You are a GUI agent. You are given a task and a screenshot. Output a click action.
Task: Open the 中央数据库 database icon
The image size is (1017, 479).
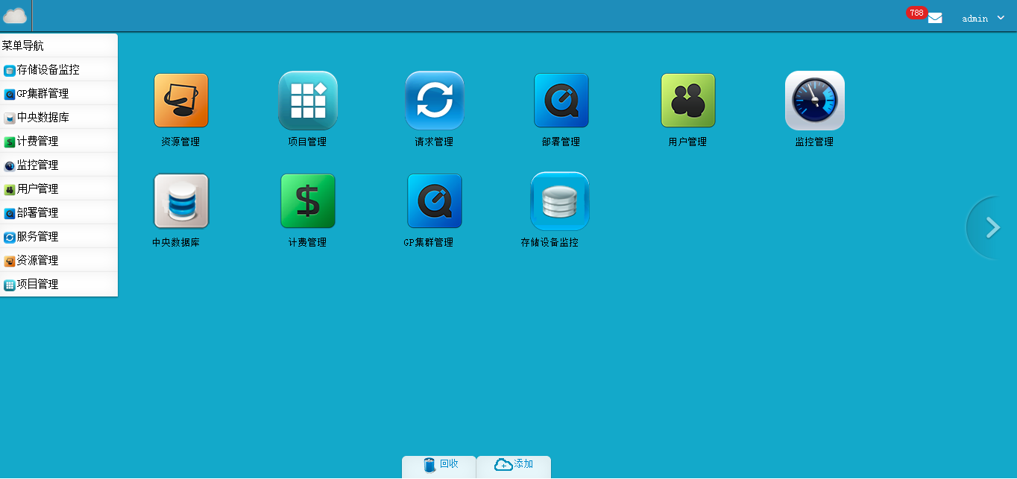point(181,201)
